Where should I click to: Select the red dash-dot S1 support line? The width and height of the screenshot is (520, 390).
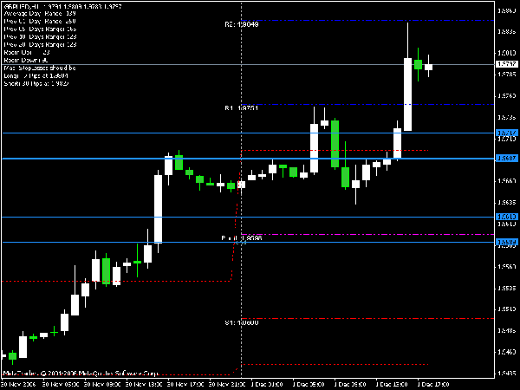(x=367, y=318)
